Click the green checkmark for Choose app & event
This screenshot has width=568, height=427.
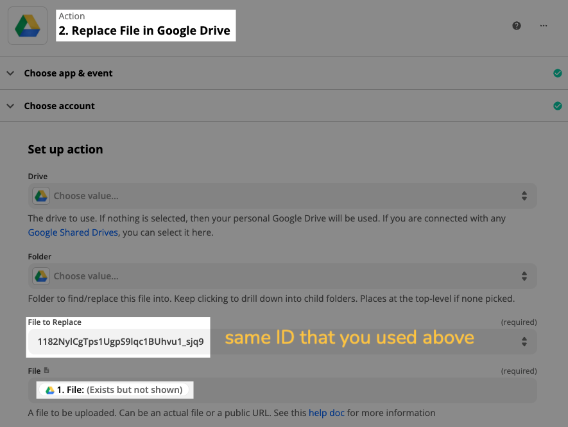tap(558, 73)
